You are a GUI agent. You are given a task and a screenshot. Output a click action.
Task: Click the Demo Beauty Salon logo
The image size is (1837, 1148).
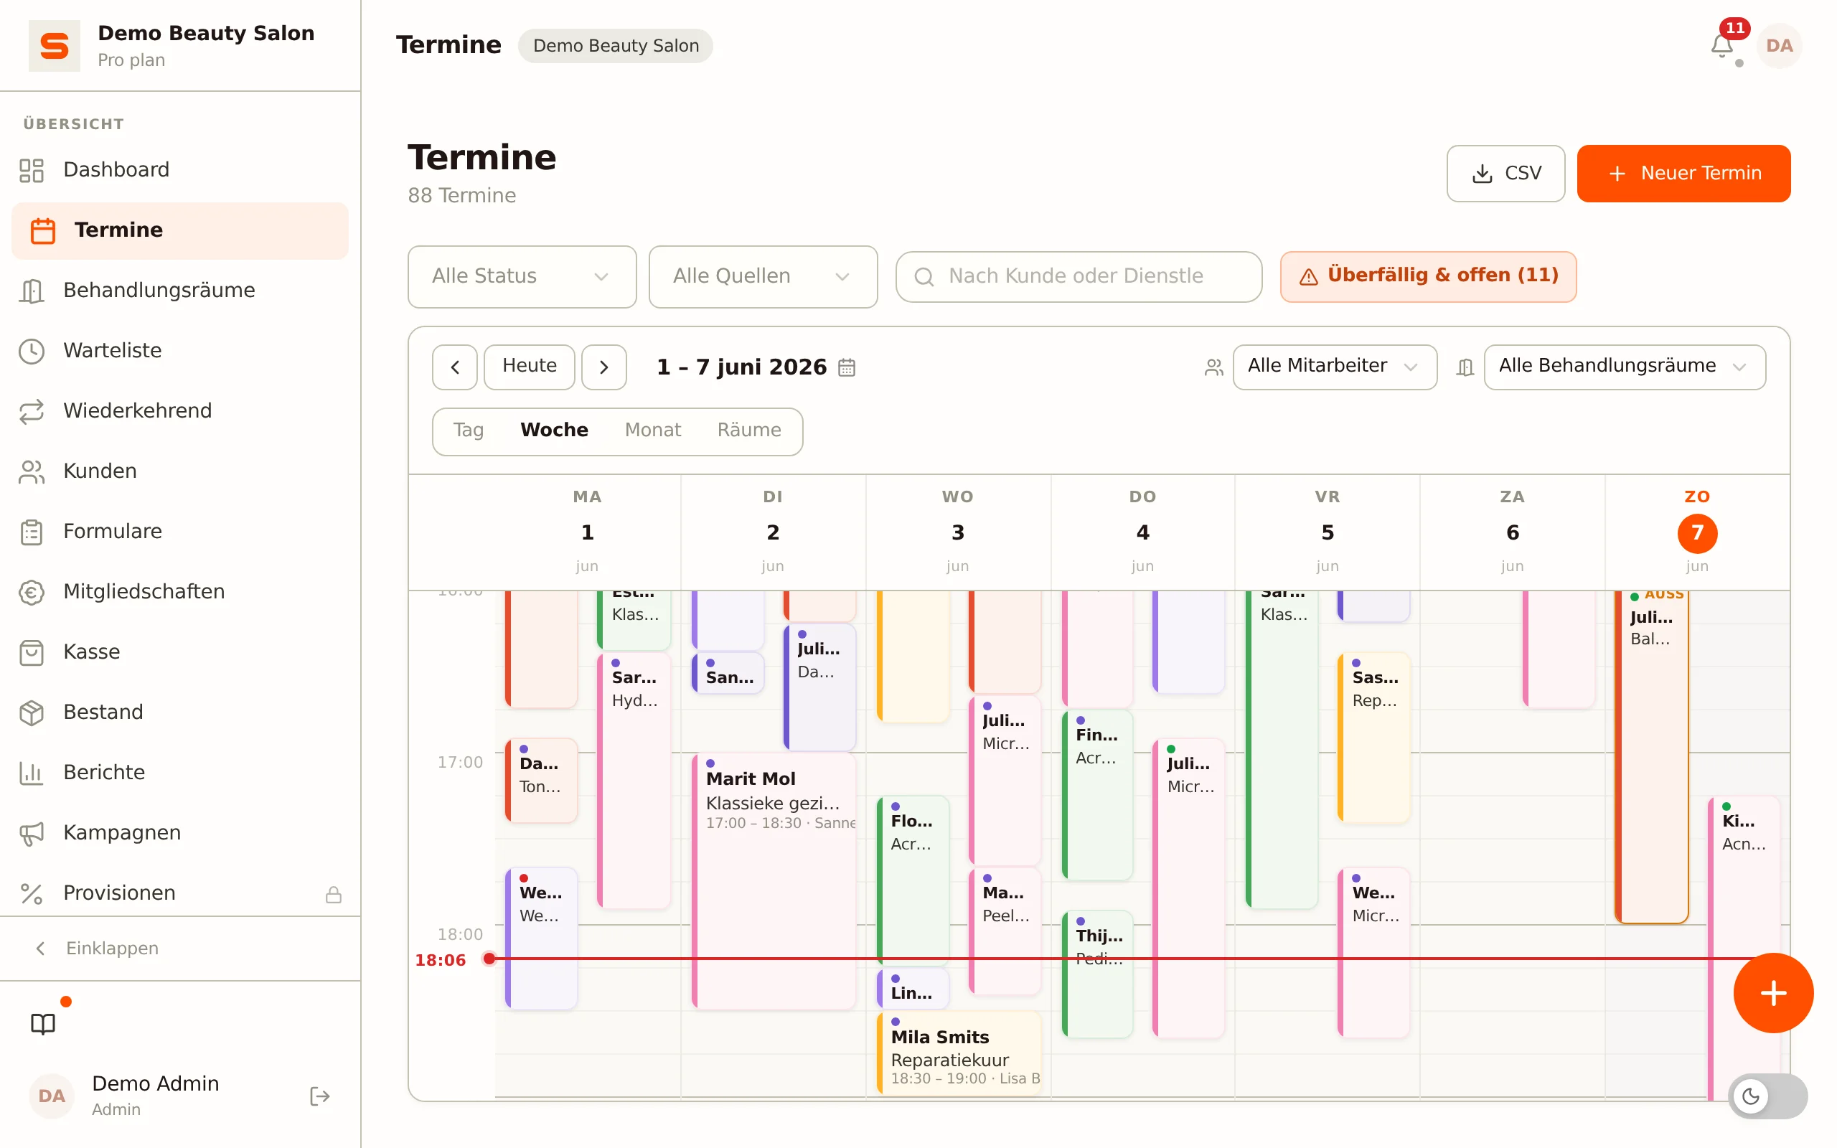[54, 45]
